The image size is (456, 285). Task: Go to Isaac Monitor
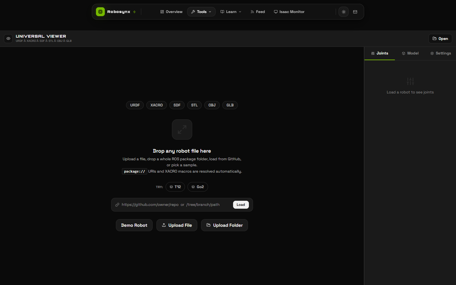click(289, 12)
